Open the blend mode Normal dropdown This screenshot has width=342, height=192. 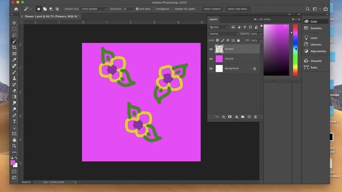pos(223,34)
